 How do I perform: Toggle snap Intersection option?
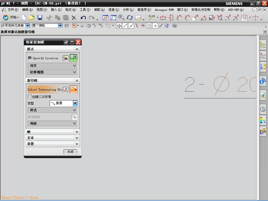click(143, 26)
